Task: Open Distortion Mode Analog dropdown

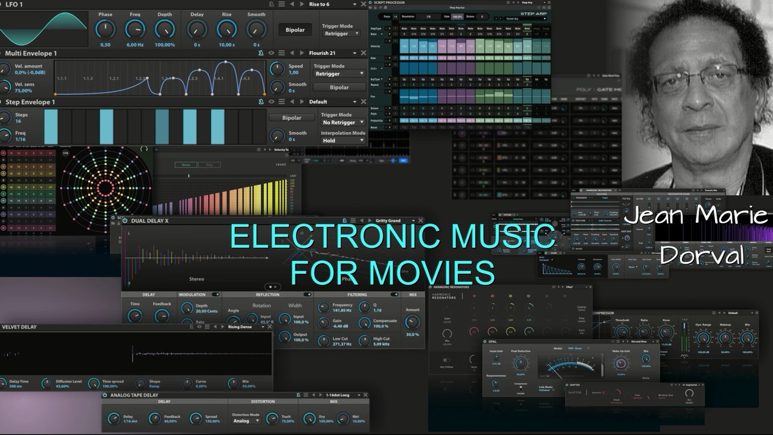Action: pyautogui.click(x=246, y=420)
